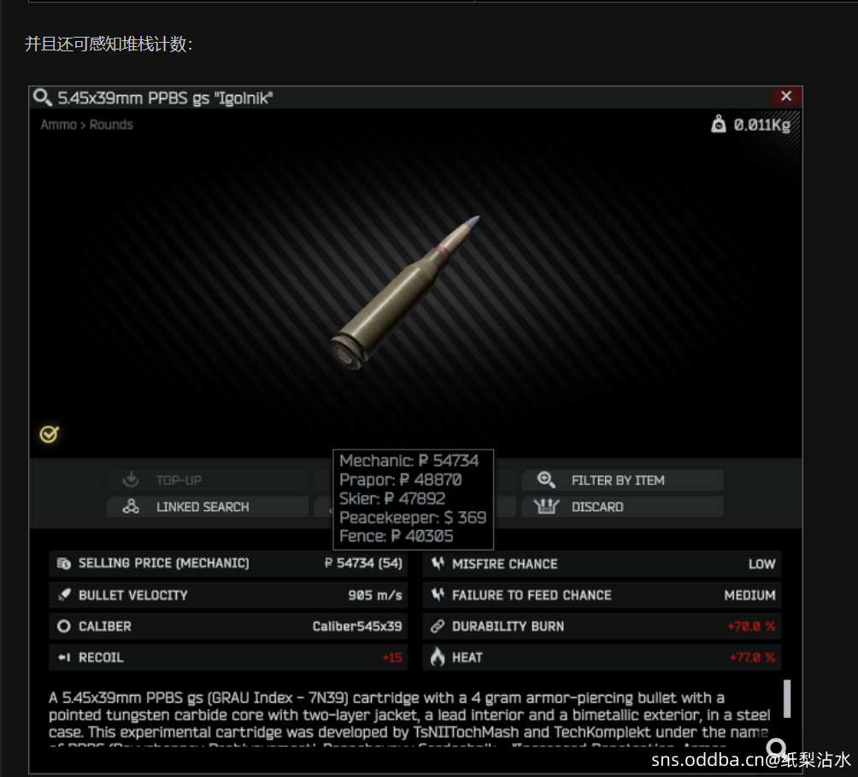
Task: Click the Durability Burn link icon
Action: [438, 626]
